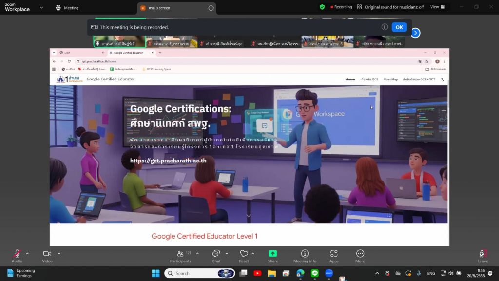Open File Explorer from the taskbar
Viewport: 499px width, 281px height.
[x=272, y=273]
